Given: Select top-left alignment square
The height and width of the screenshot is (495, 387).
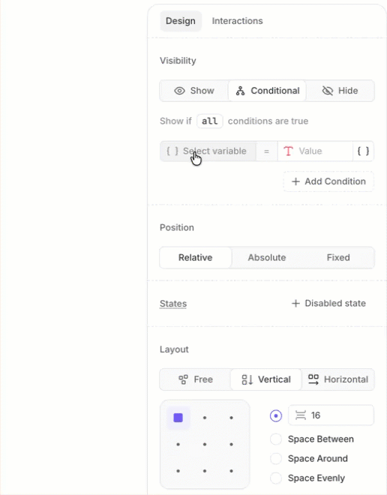Looking at the screenshot, I should 178,418.
